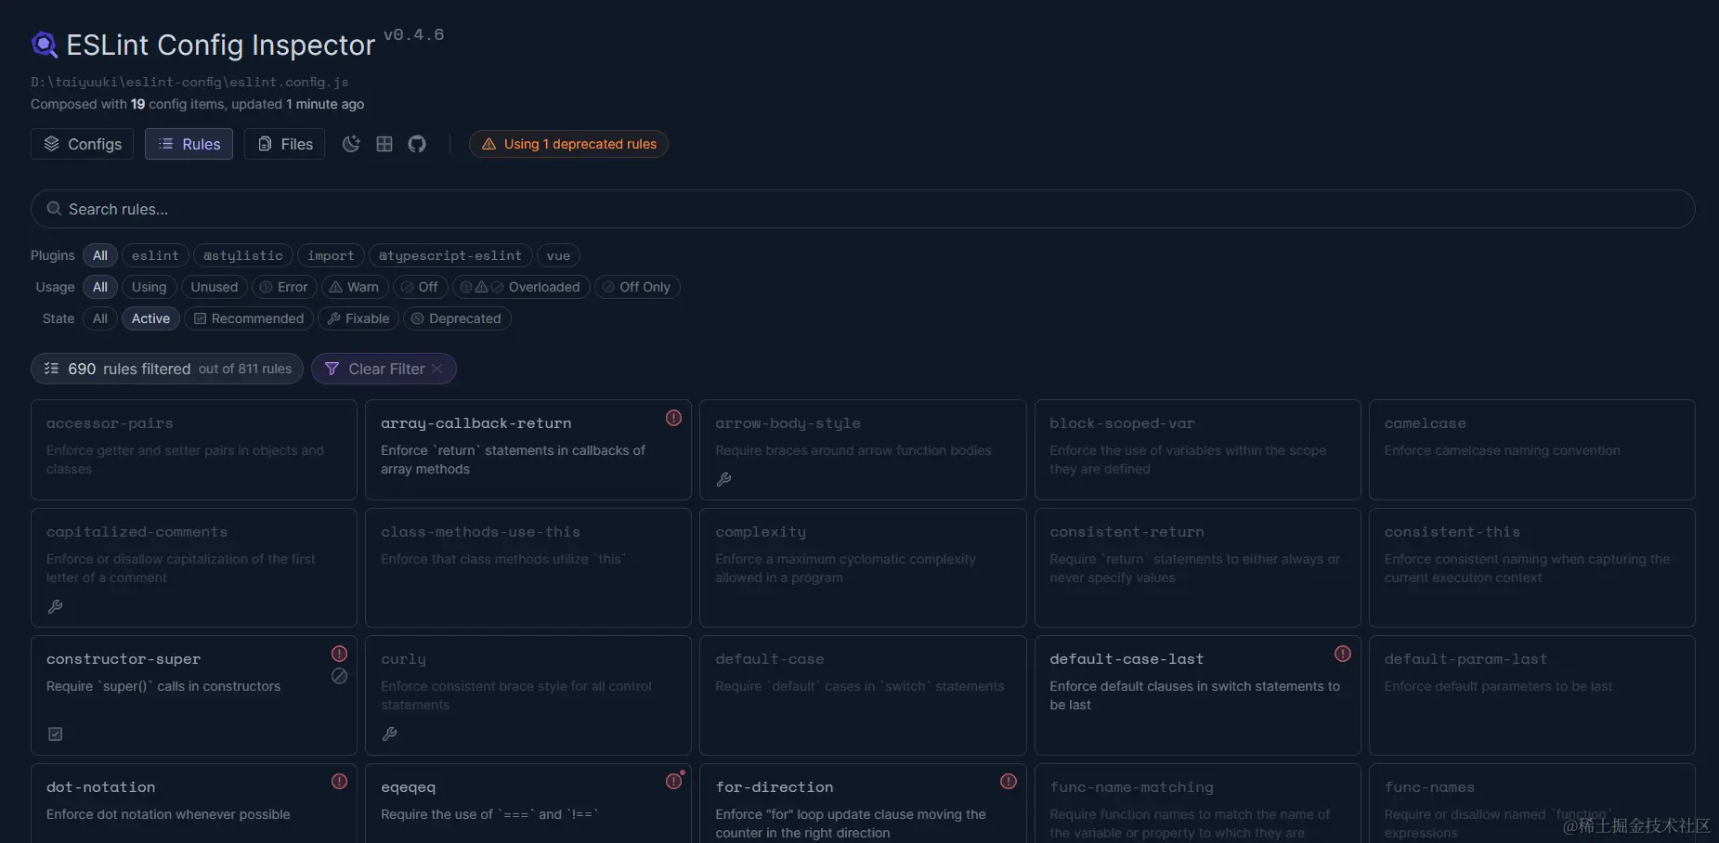This screenshot has height=843, width=1719.
Task: Click the error icon on default-case-last card
Action: 1343,654
